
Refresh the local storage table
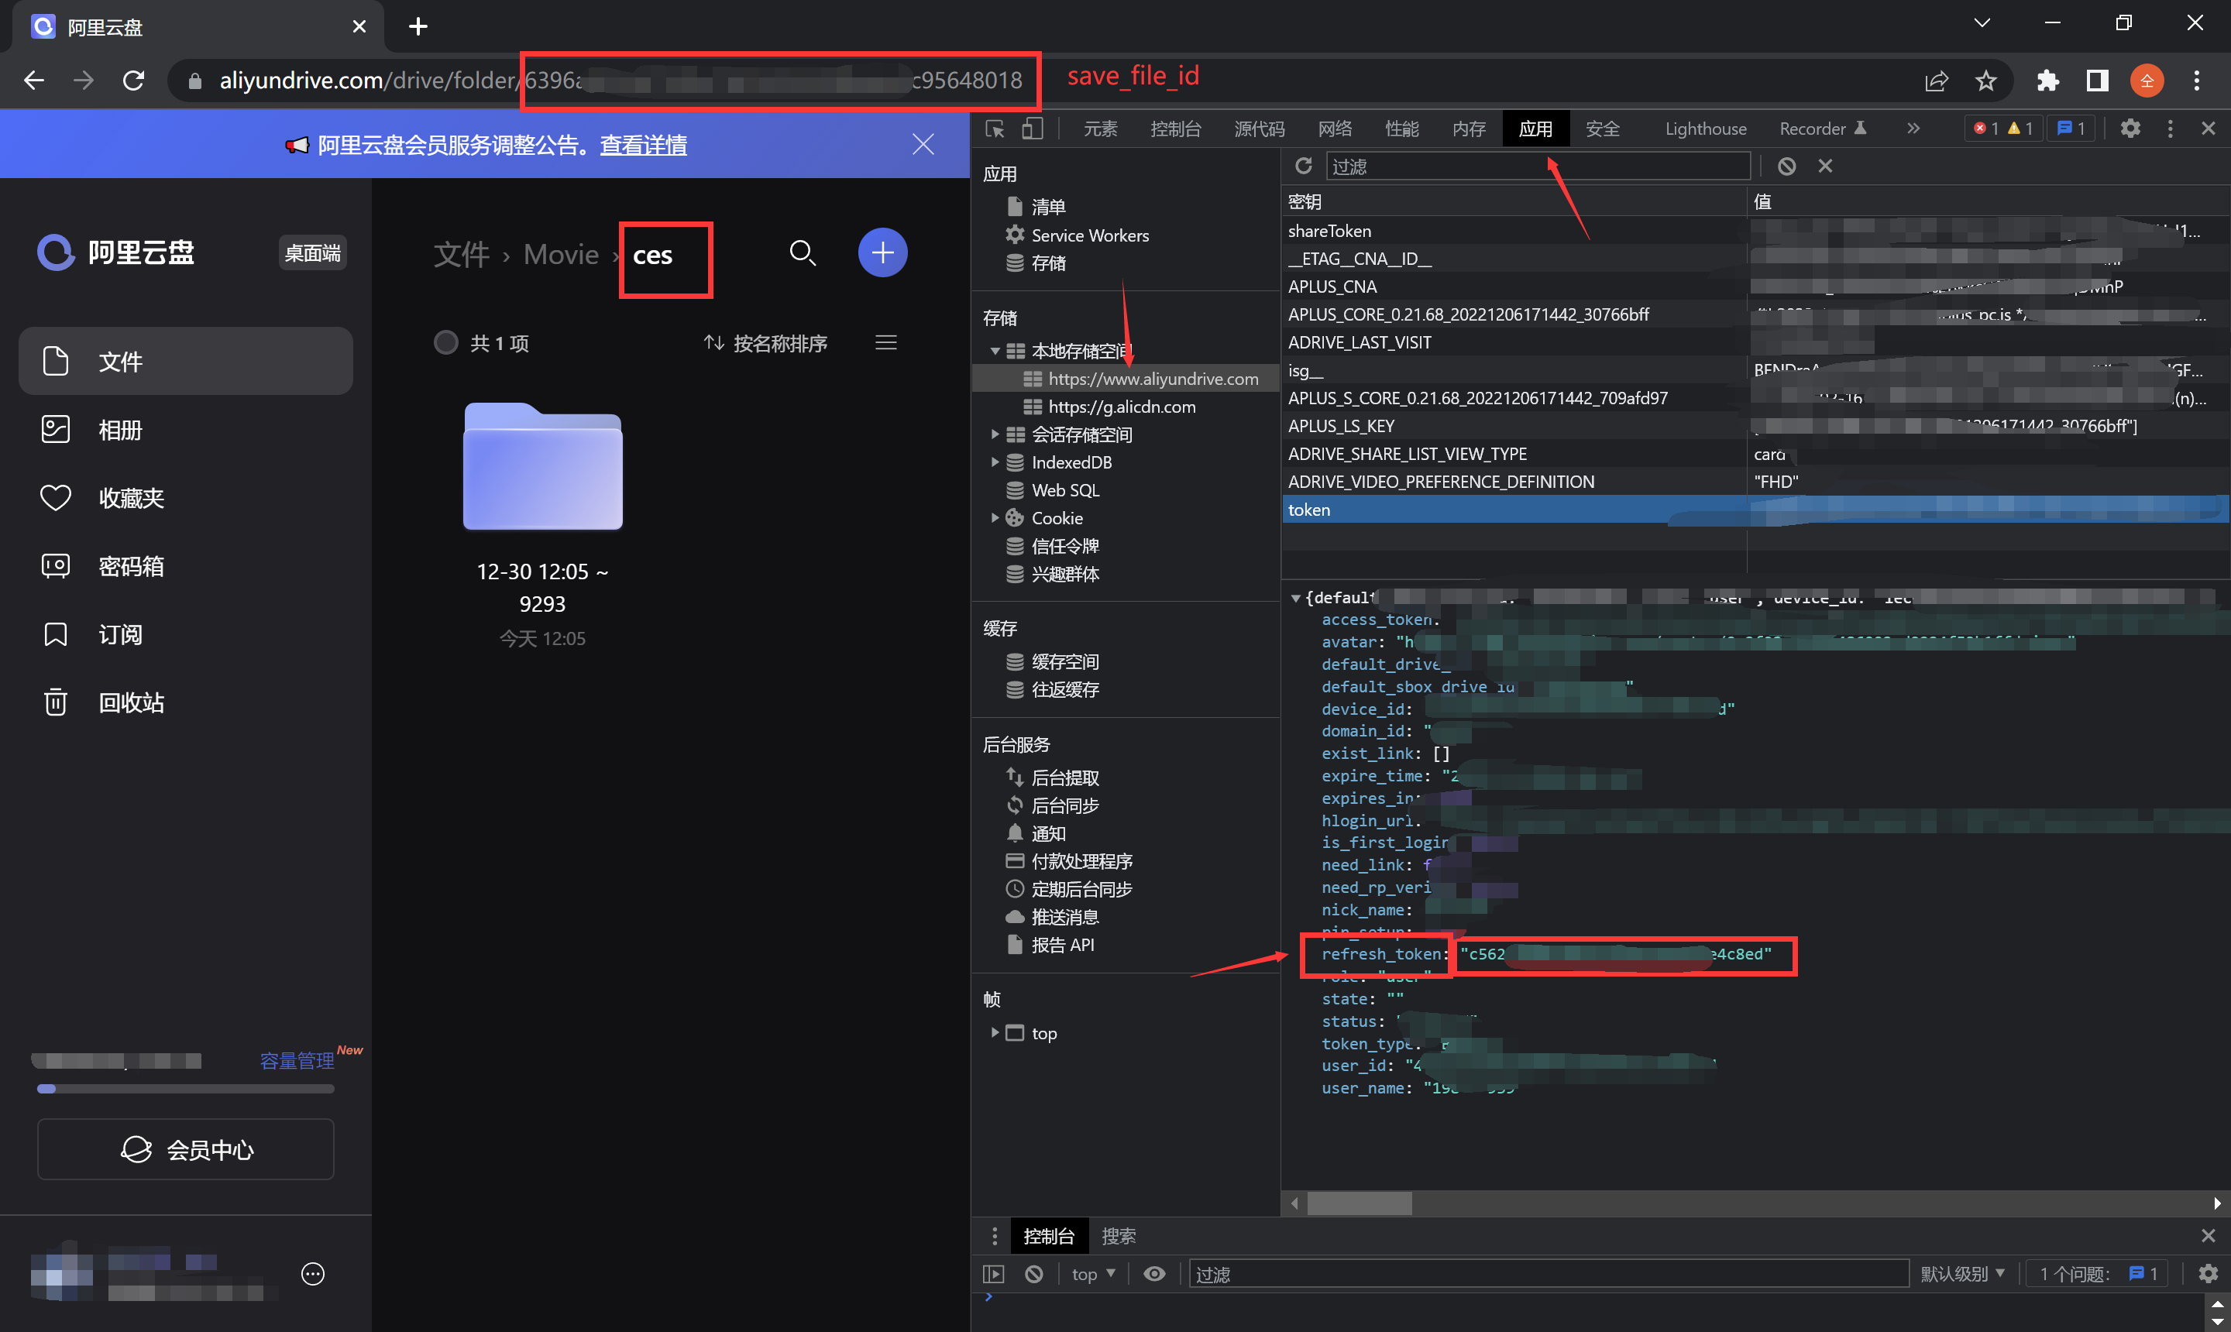click(x=1303, y=166)
